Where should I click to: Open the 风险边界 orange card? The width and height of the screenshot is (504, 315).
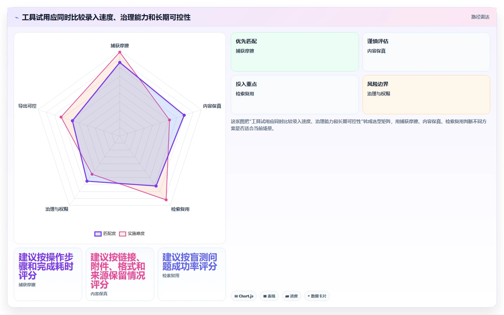pyautogui.click(x=426, y=95)
